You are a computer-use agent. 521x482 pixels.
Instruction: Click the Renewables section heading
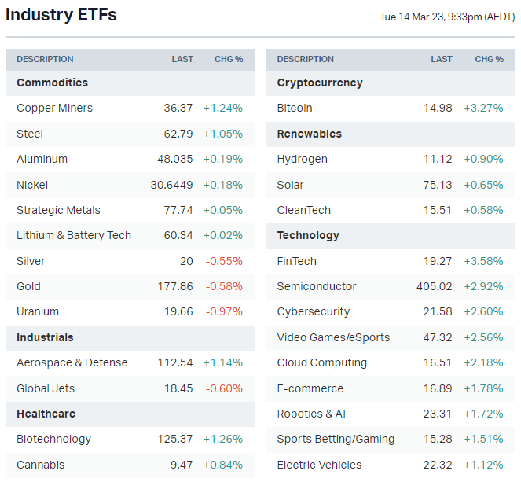(309, 134)
